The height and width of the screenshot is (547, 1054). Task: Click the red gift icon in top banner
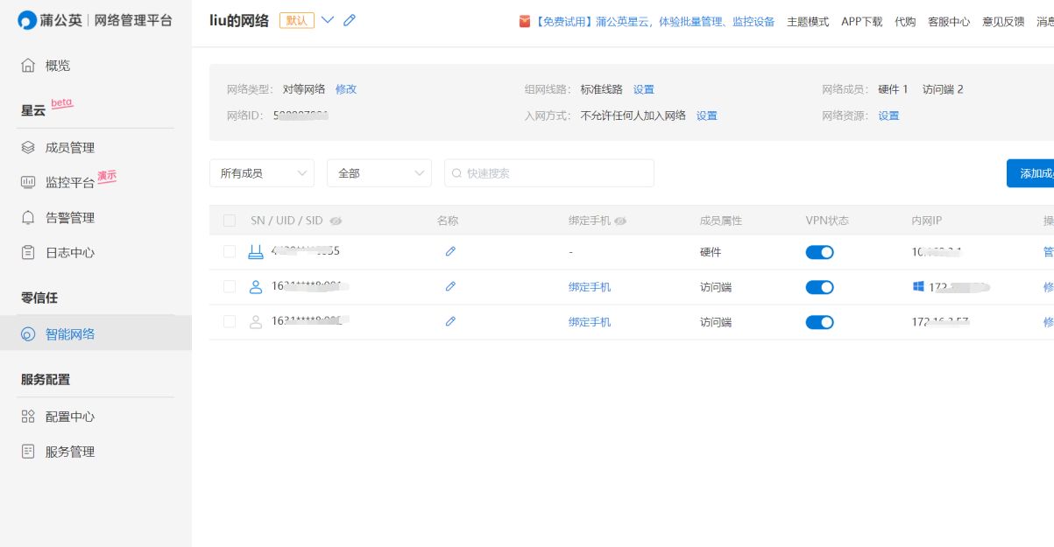click(525, 22)
